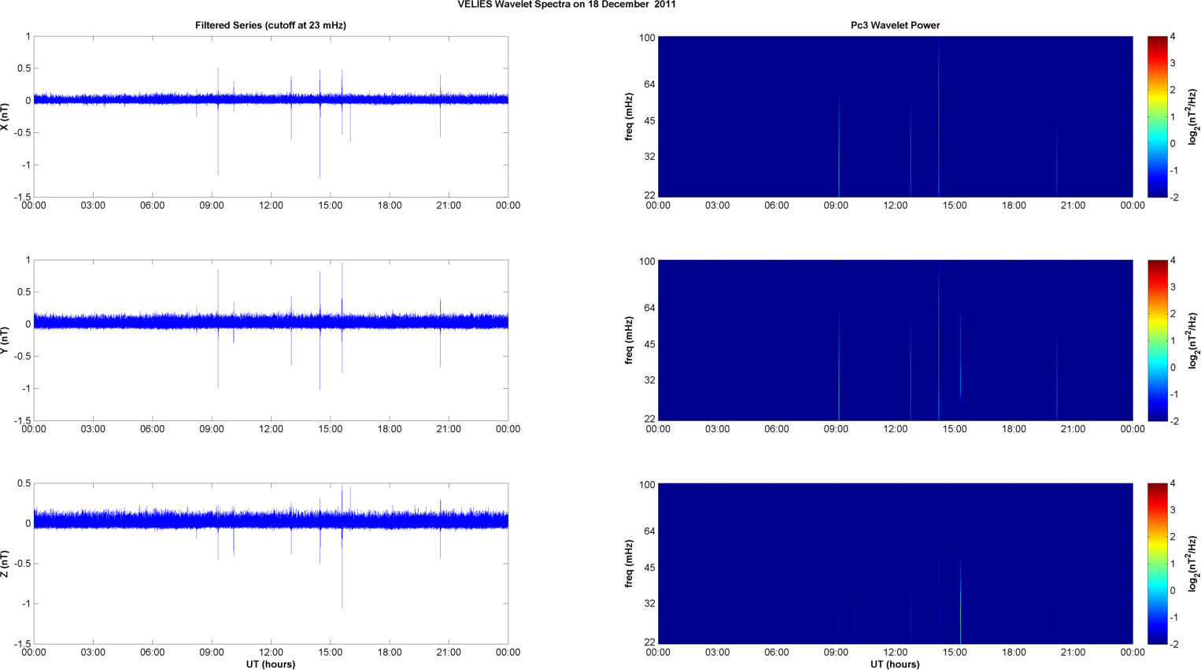
Task: Click the "03:00" tick under the X wavelet plot
Action: point(717,205)
